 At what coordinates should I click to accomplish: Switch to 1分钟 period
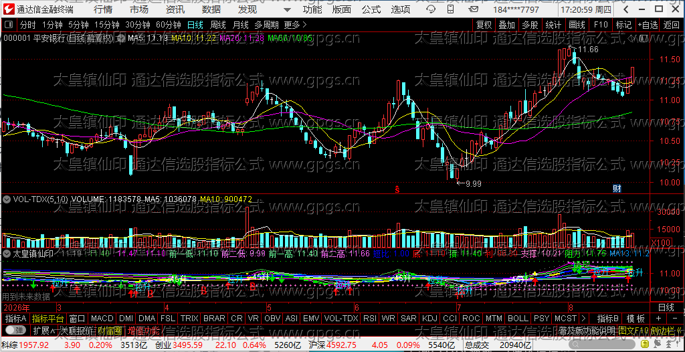coord(52,25)
